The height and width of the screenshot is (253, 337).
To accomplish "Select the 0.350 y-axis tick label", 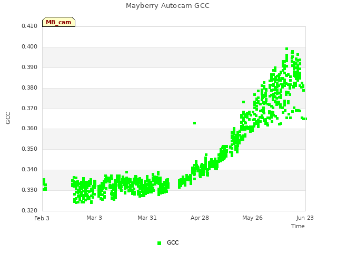I will click(x=29, y=149).
